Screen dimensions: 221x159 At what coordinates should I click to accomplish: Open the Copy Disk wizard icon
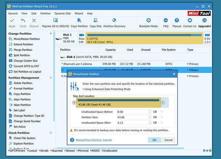click(x=96, y=21)
